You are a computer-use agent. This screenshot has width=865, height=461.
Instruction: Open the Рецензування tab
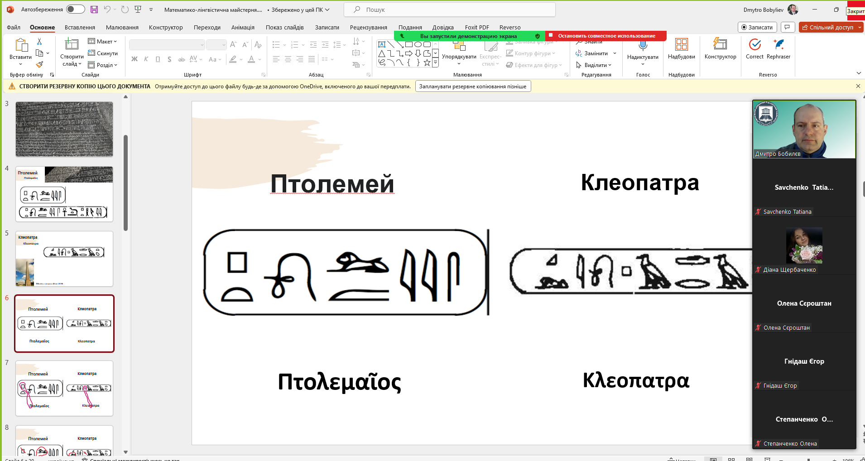pos(368,27)
